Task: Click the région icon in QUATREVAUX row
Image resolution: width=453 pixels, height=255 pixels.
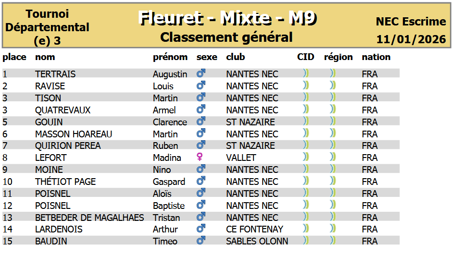Action: [332, 109]
